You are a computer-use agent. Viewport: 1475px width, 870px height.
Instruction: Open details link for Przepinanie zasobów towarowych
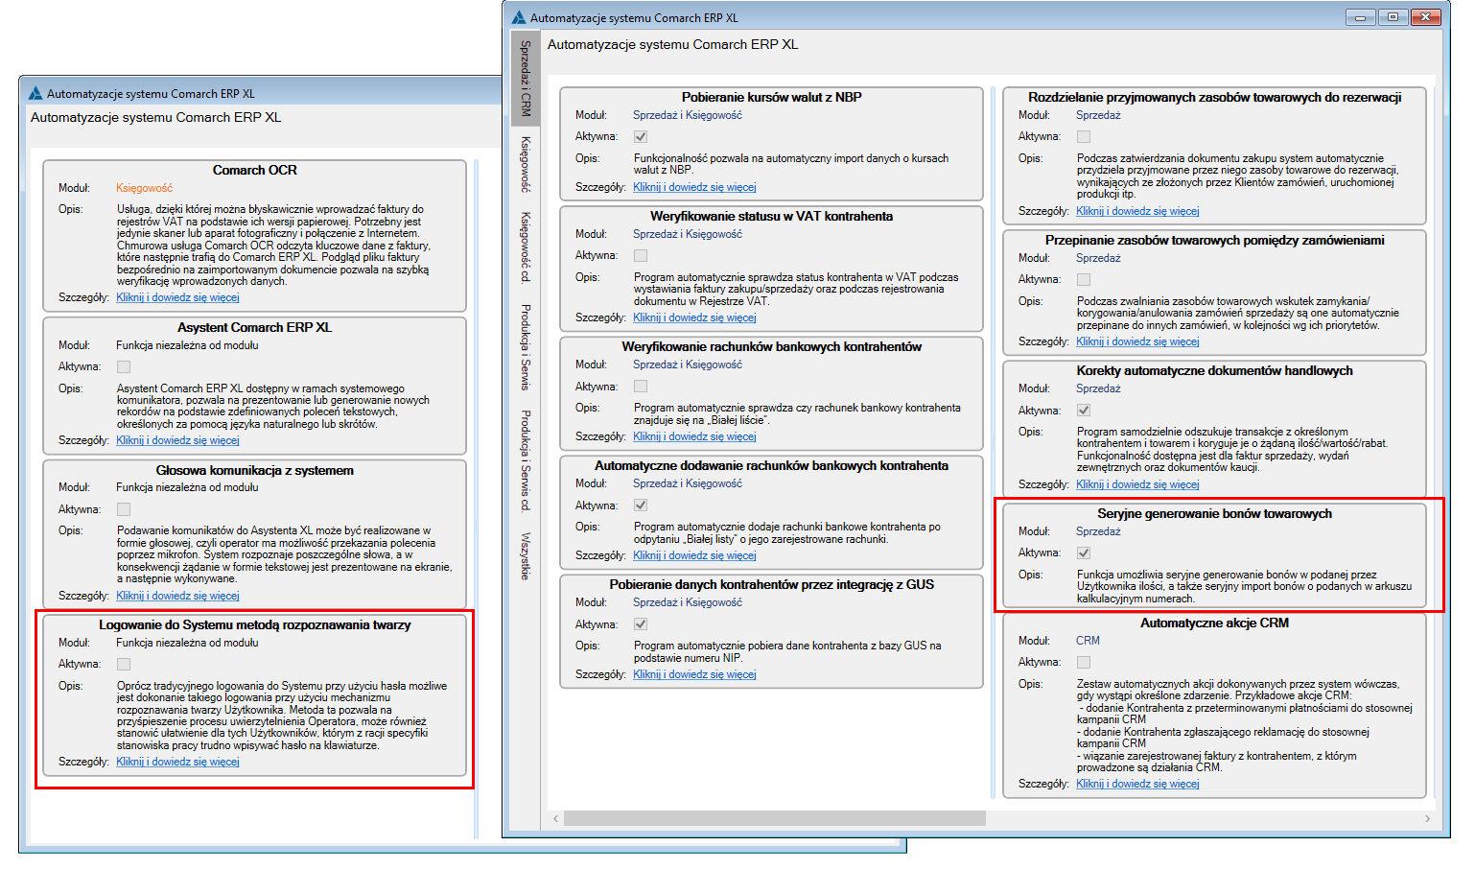[x=1137, y=341]
